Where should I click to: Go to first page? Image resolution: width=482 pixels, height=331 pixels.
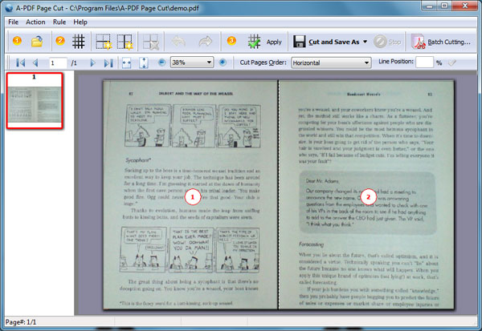click(x=21, y=63)
